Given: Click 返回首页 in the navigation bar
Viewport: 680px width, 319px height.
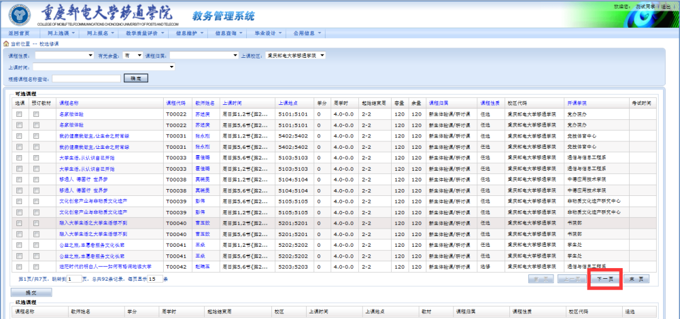Looking at the screenshot, I should click(20, 33).
